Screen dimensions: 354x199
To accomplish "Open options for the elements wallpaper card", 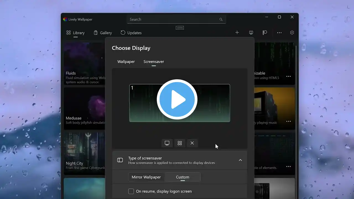I will click(288, 166).
